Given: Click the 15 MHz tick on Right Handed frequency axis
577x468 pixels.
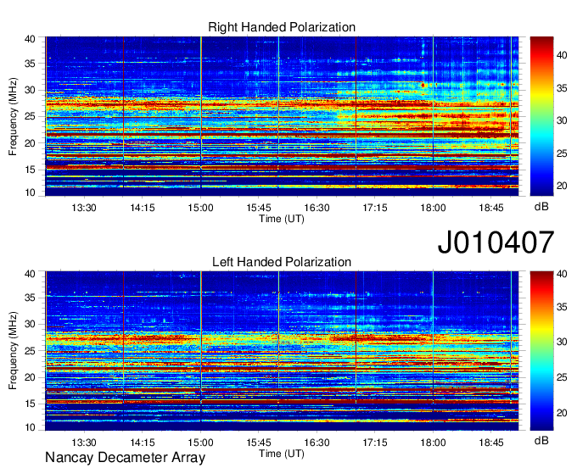Looking at the screenshot, I should pos(30,170).
